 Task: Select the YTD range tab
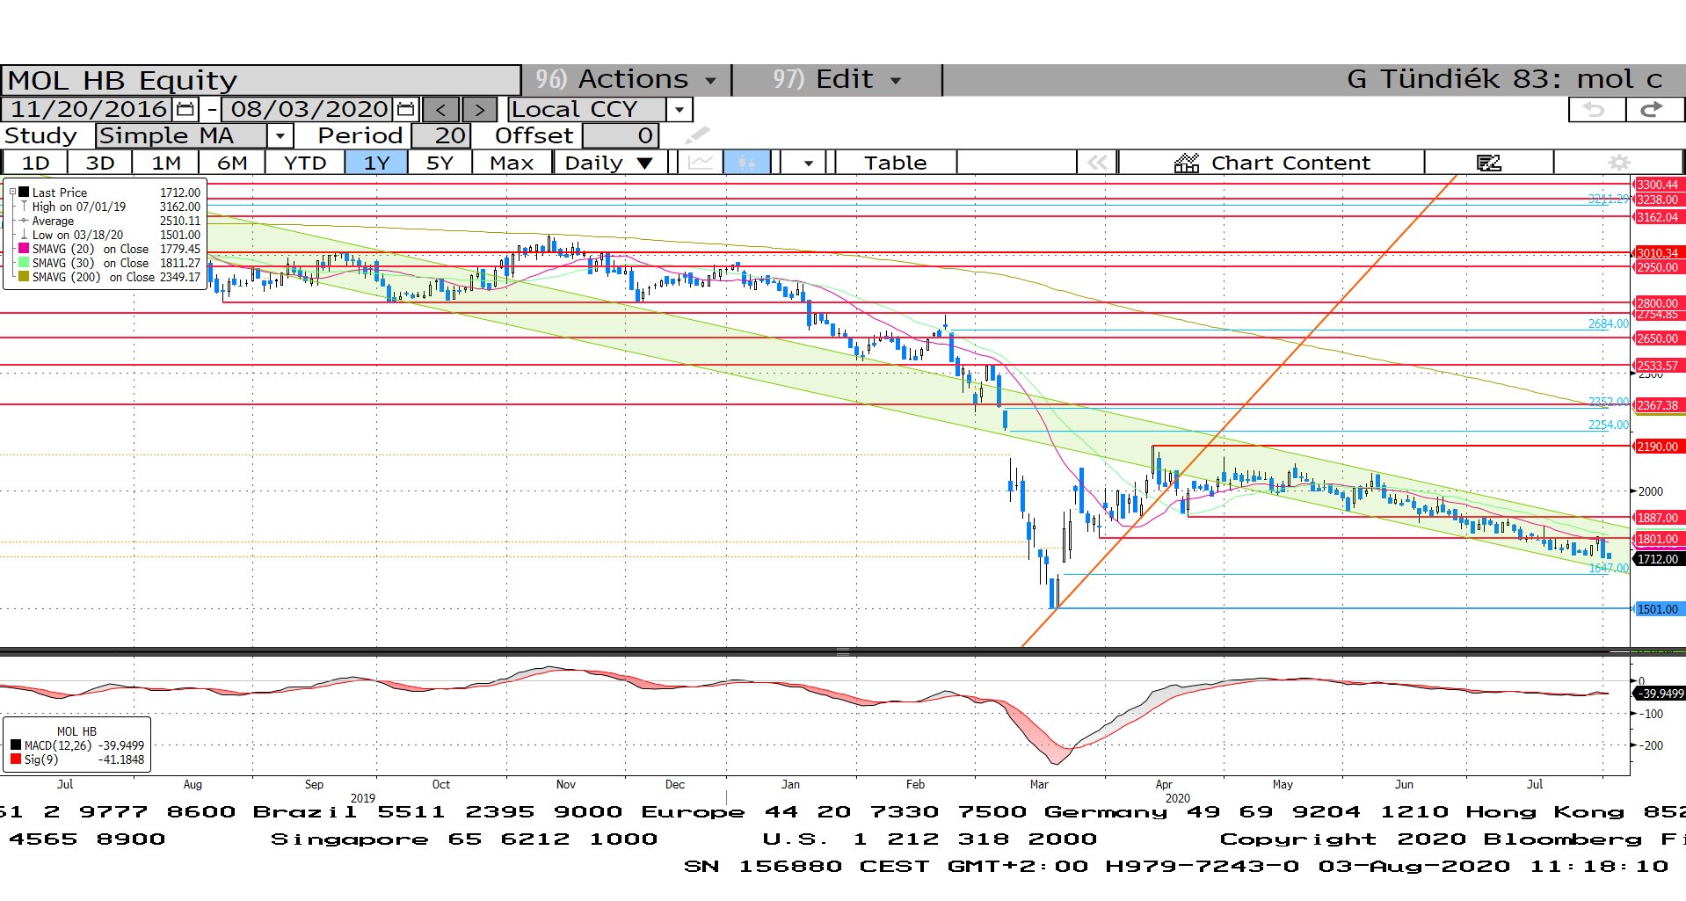pos(305,163)
